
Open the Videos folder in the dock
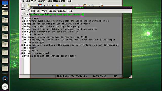5,44
